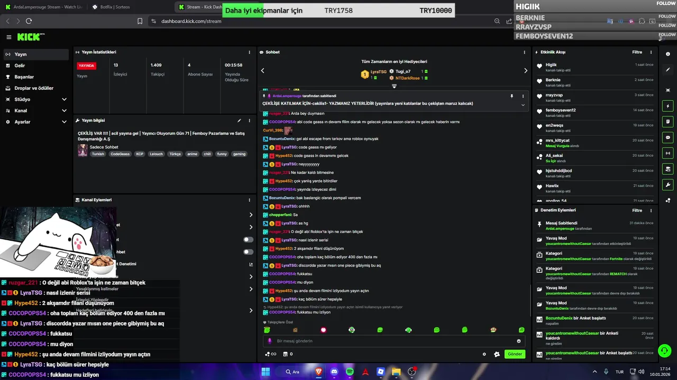The width and height of the screenshot is (677, 380).
Task: Open three-dot menu of Etkinlik Akışı panel
Action: (x=651, y=52)
